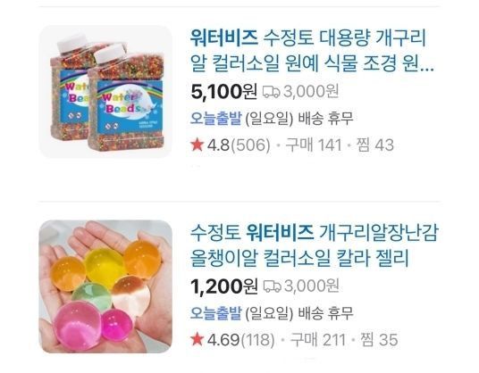Viewport: 479px width, 373px height.
Task: Open the 118 reviews count
Action: click(258, 340)
